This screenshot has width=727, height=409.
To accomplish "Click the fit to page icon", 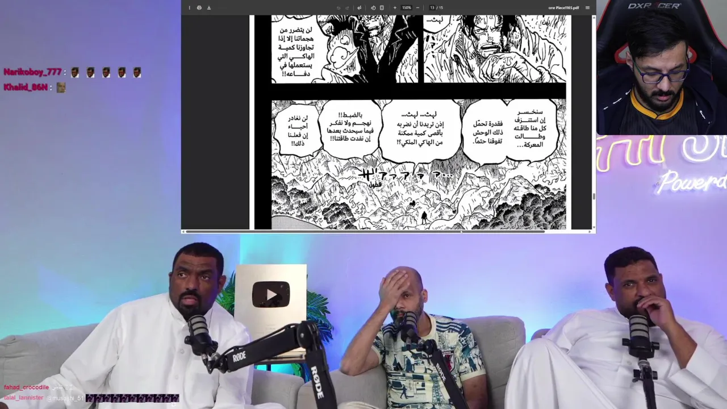I will (x=382, y=7).
